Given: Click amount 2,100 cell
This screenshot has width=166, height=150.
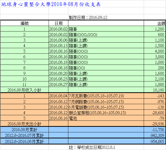Looking at the screenshot, I should (x=155, y=79).
